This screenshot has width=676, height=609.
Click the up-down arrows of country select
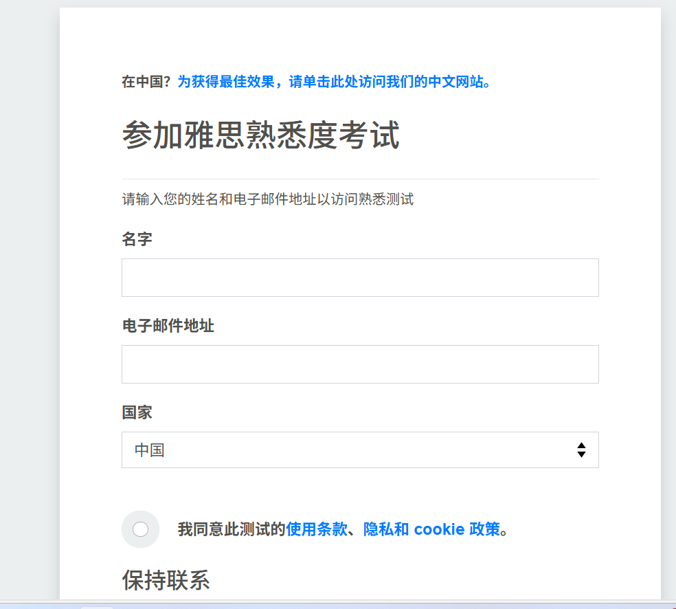tap(581, 450)
